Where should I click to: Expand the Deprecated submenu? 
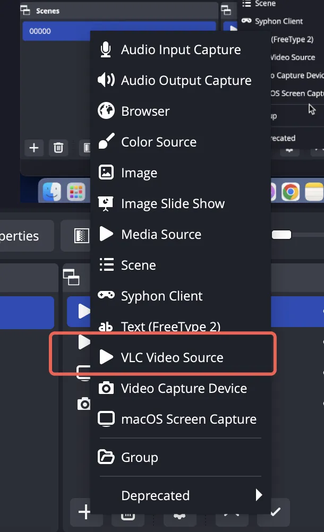pos(180,496)
